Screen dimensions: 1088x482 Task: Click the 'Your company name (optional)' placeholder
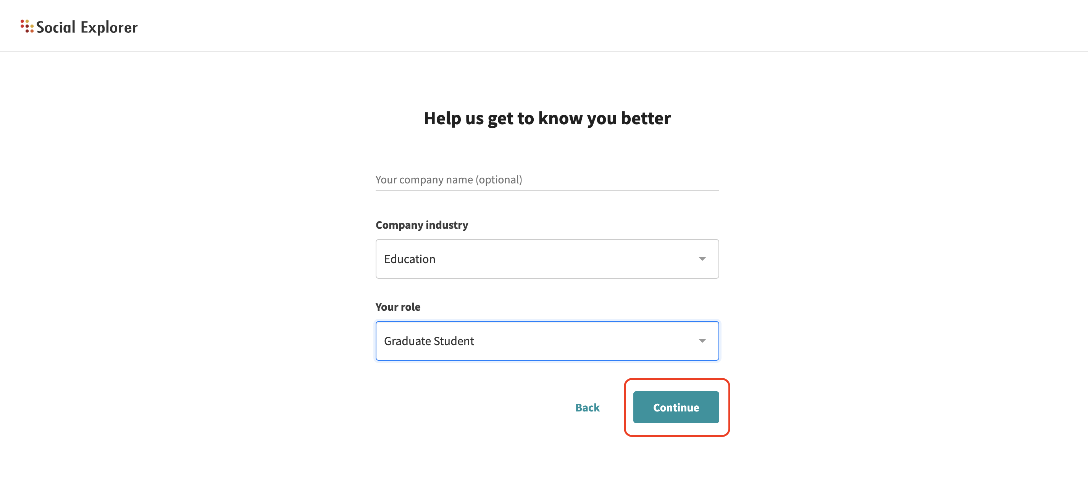click(x=449, y=180)
